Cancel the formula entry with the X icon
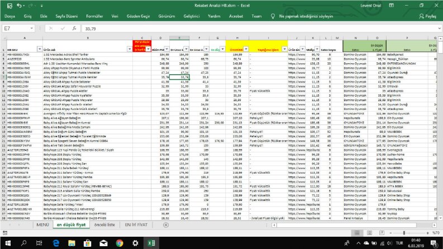Image resolution: width=443 pixels, height=249 pixels. click(51, 28)
